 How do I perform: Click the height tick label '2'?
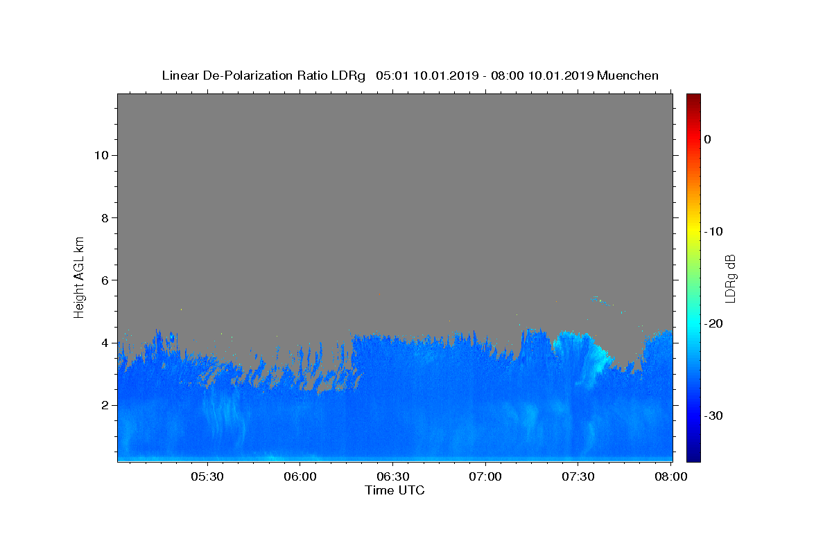(103, 405)
